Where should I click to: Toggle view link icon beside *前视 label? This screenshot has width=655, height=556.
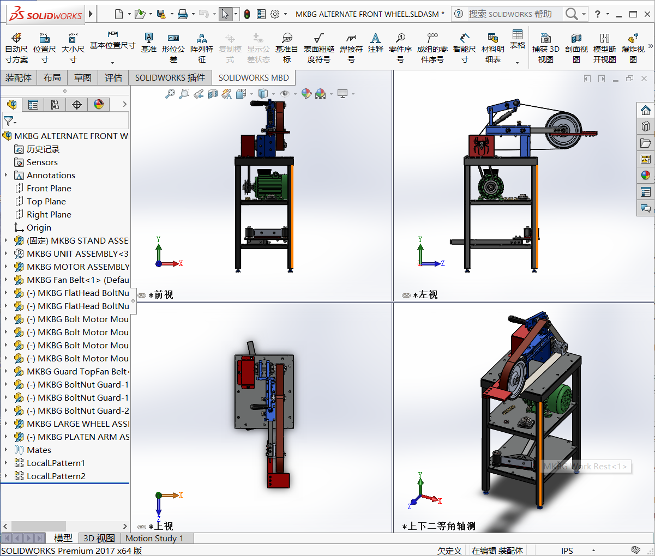pos(142,295)
